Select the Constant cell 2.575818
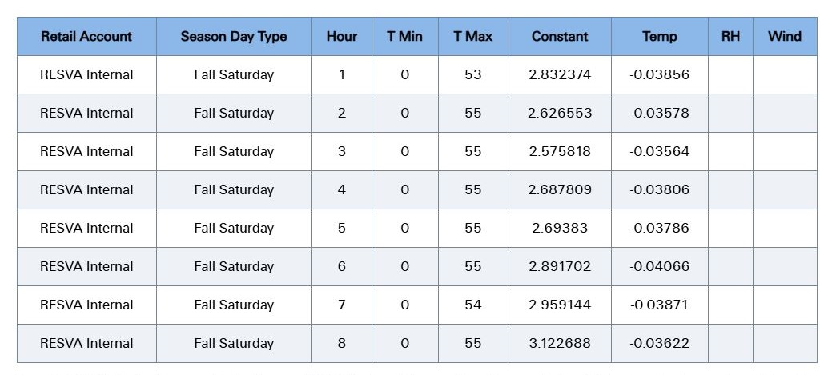The width and height of the screenshot is (832, 375). point(560,151)
